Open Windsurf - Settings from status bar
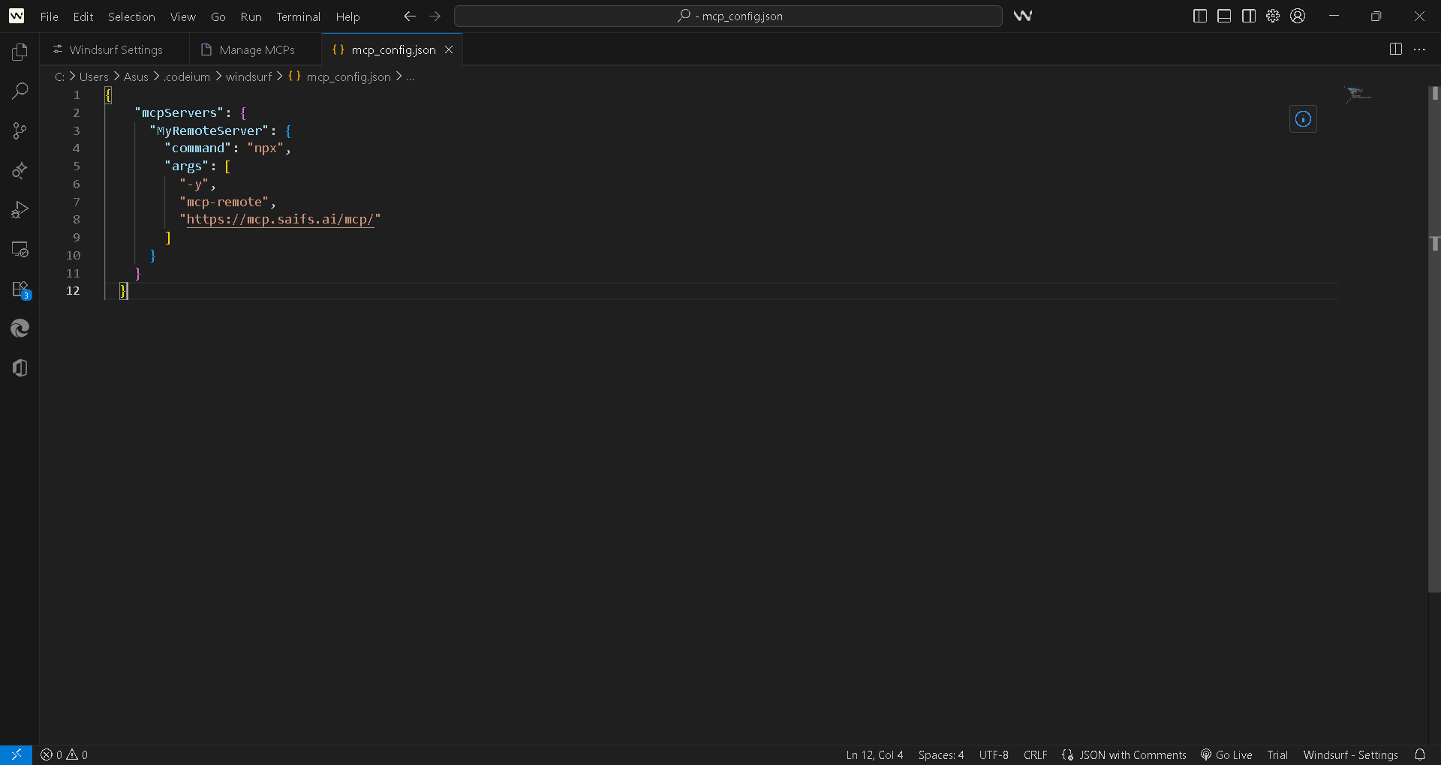This screenshot has width=1441, height=765. [x=1350, y=754]
